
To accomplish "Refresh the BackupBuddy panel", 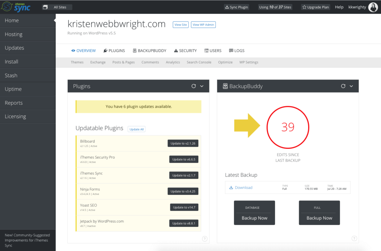I will click(343, 86).
